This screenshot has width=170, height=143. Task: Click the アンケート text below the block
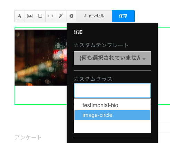pos(28,137)
